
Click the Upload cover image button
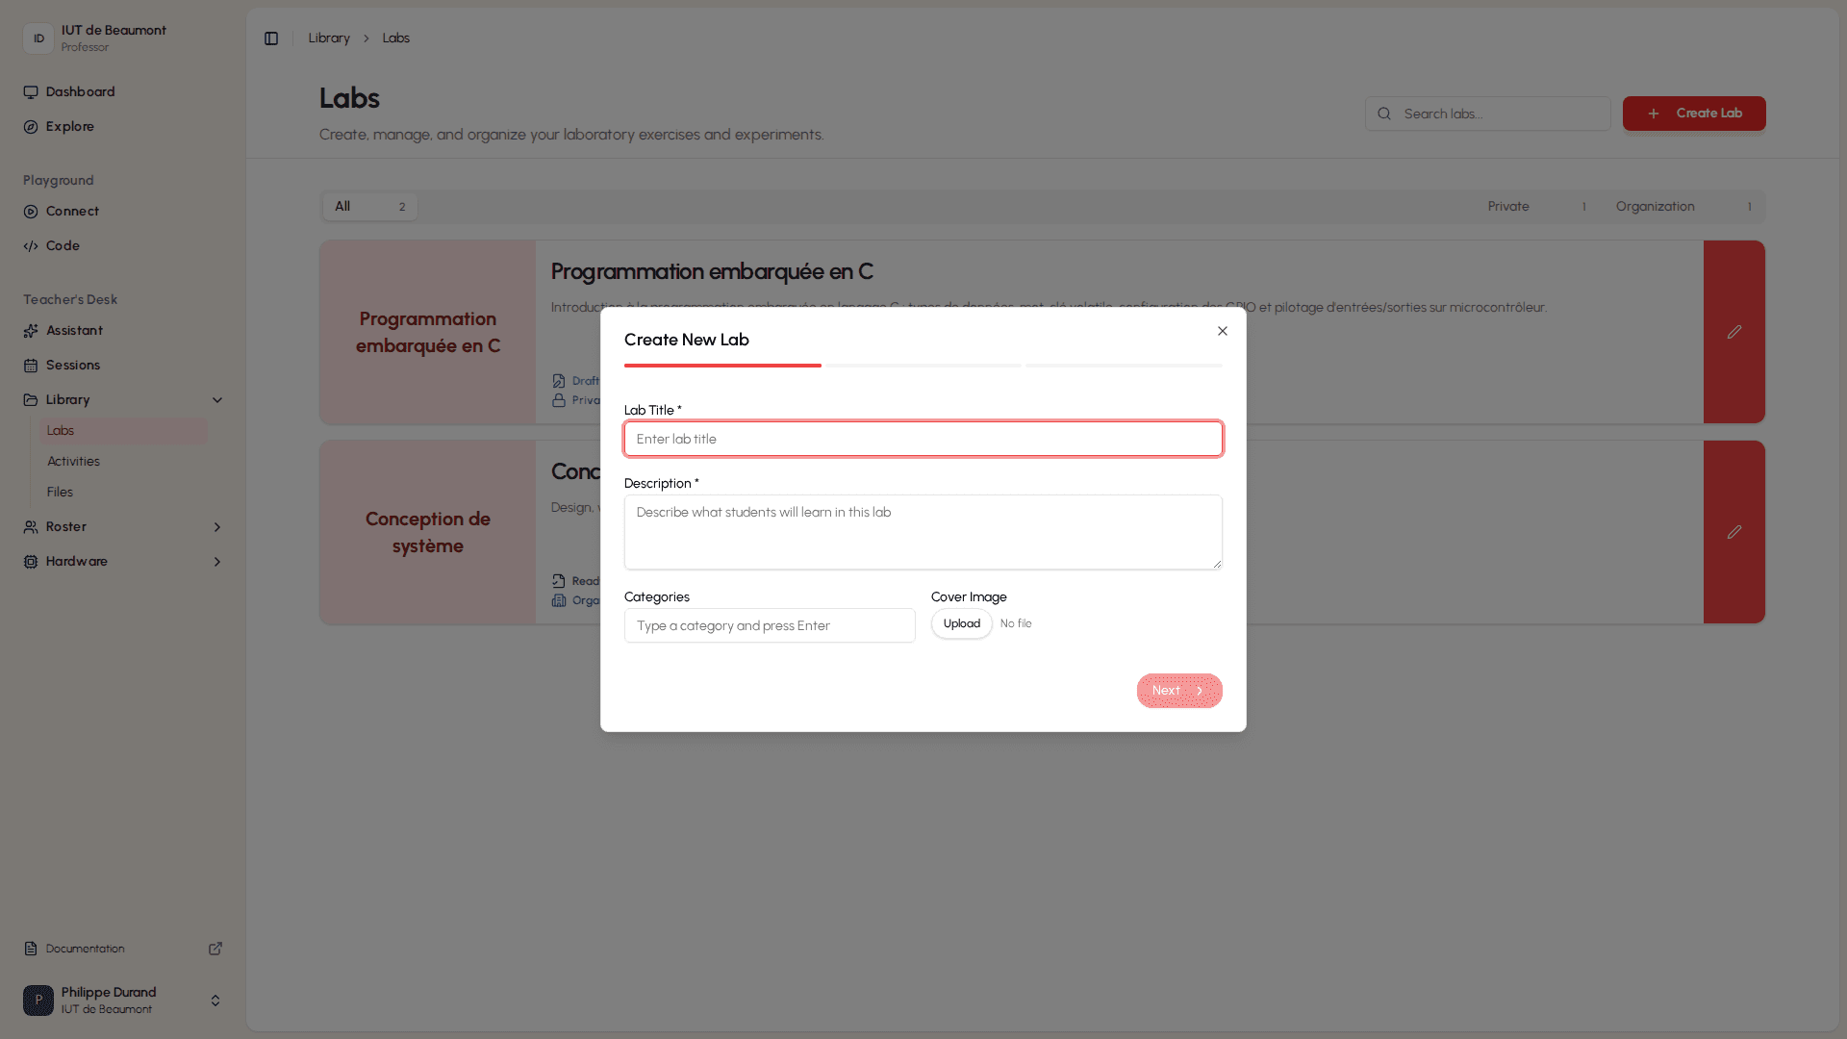962,623
